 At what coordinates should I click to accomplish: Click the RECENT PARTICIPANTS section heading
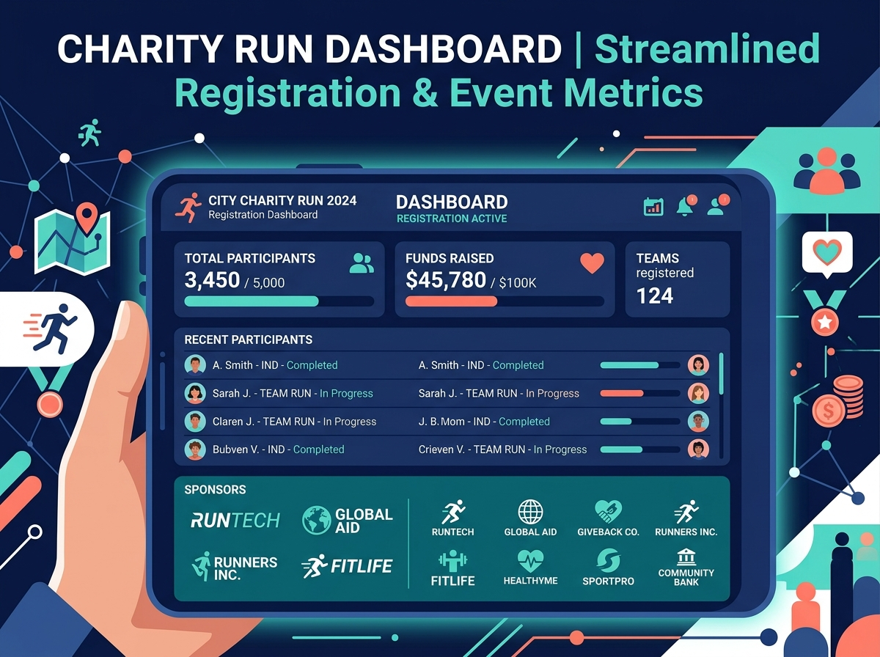click(249, 339)
